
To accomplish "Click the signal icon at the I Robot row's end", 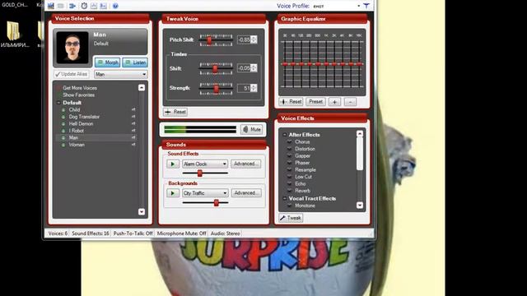I will pyautogui.click(x=133, y=131).
